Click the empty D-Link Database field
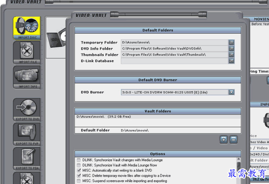The width and height of the screenshot is (269, 184). click(175, 61)
